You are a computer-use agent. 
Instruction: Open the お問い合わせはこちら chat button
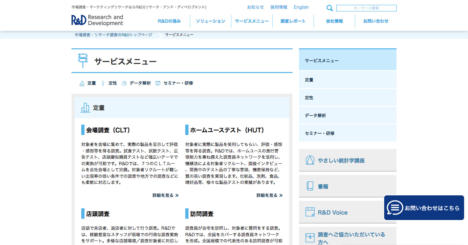[x=424, y=208]
